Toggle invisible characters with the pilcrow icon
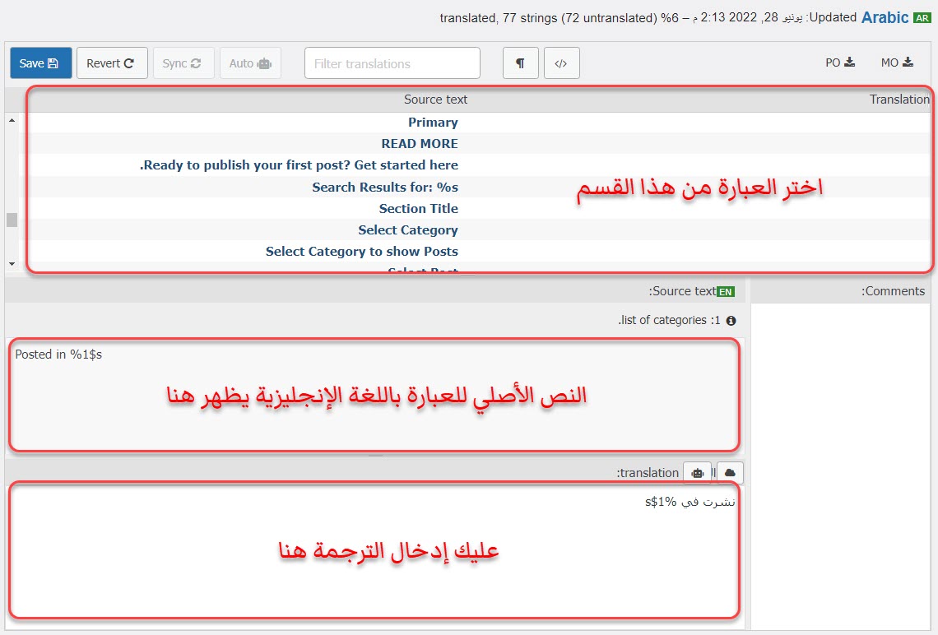 point(521,63)
